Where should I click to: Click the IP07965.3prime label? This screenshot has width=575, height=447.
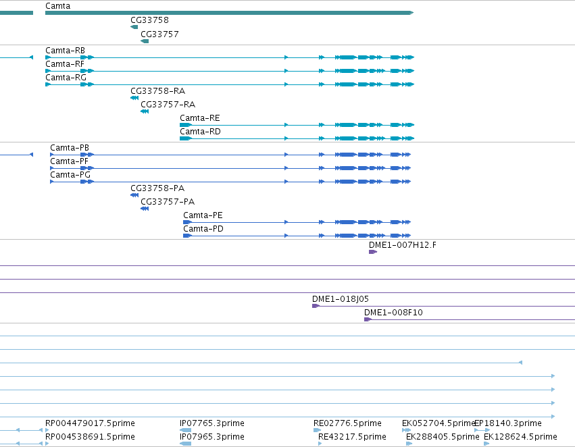[x=212, y=437]
